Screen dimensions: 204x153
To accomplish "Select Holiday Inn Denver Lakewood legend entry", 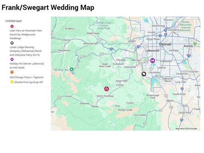I will (27, 65).
